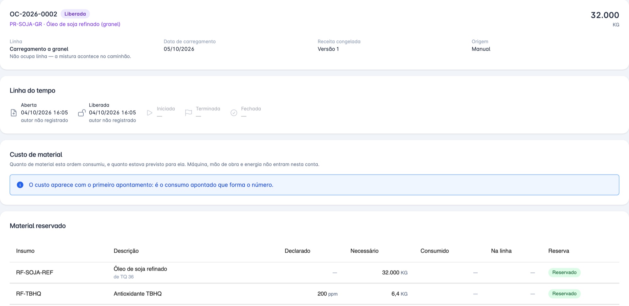Click the Liberada status badge near the order number
The image size is (629, 306).
75,14
